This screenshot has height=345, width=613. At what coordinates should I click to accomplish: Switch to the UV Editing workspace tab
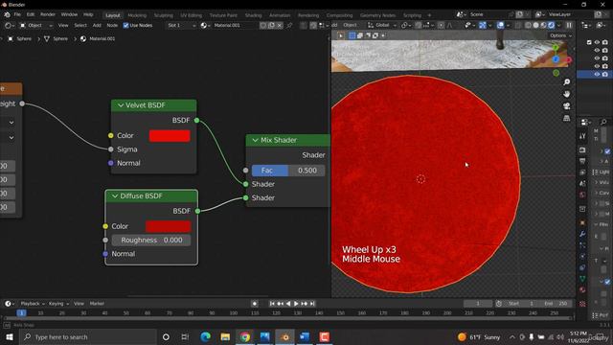(x=192, y=15)
